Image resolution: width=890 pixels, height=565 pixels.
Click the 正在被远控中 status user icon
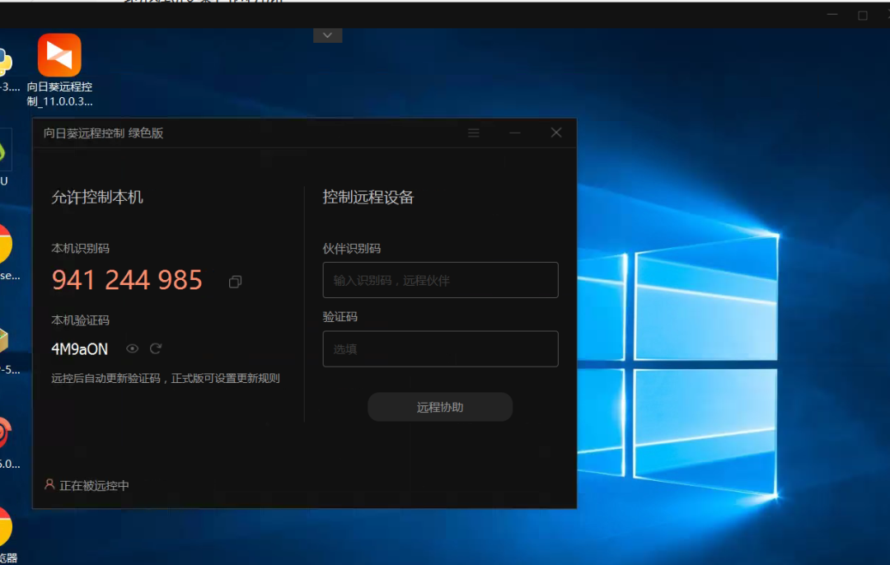[x=49, y=484]
